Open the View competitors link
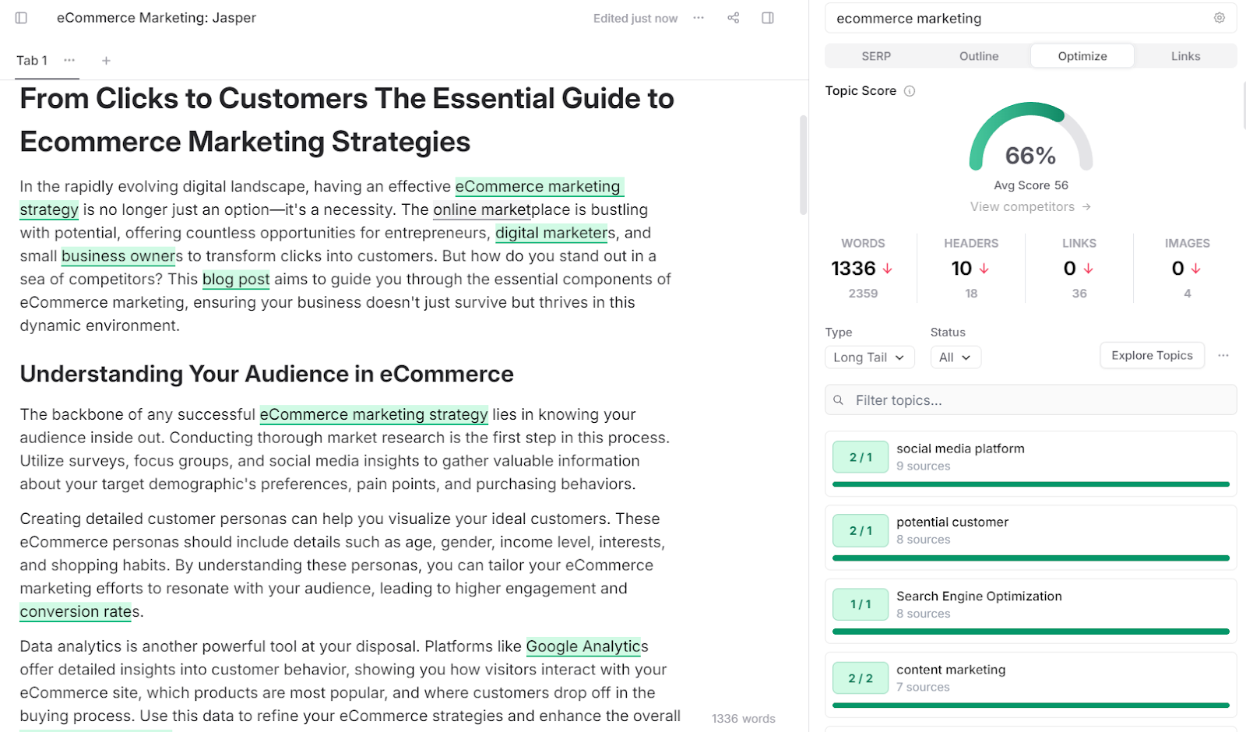 tap(1030, 207)
